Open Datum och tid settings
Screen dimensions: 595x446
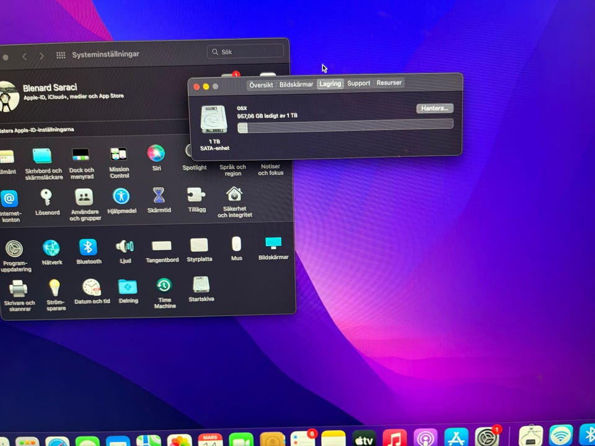(x=92, y=287)
